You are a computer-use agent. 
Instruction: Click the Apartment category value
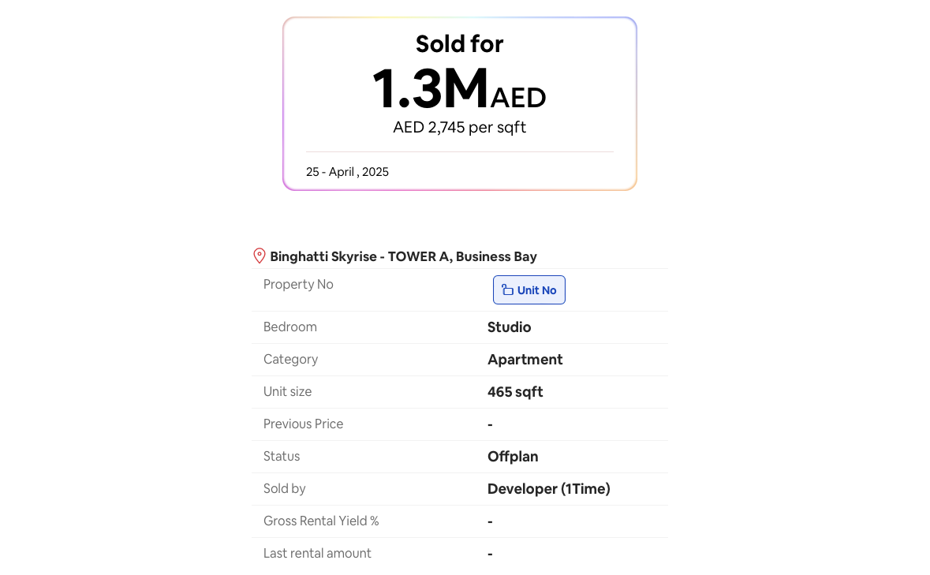click(525, 360)
